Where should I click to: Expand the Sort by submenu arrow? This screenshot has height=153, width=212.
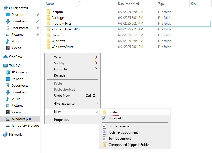[x=96, y=63]
